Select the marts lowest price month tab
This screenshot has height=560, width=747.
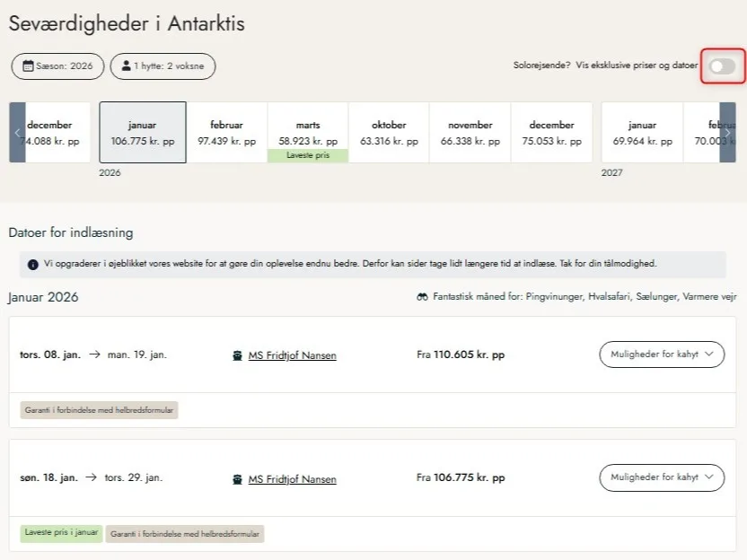(308, 132)
